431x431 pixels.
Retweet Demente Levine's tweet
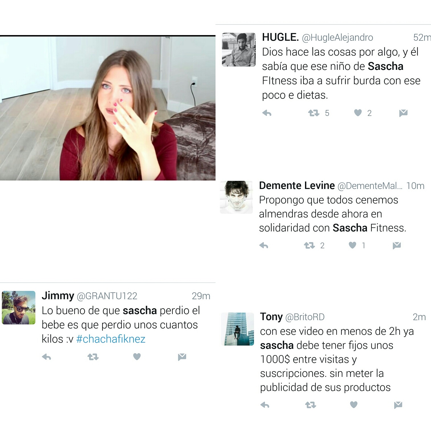click(x=309, y=245)
